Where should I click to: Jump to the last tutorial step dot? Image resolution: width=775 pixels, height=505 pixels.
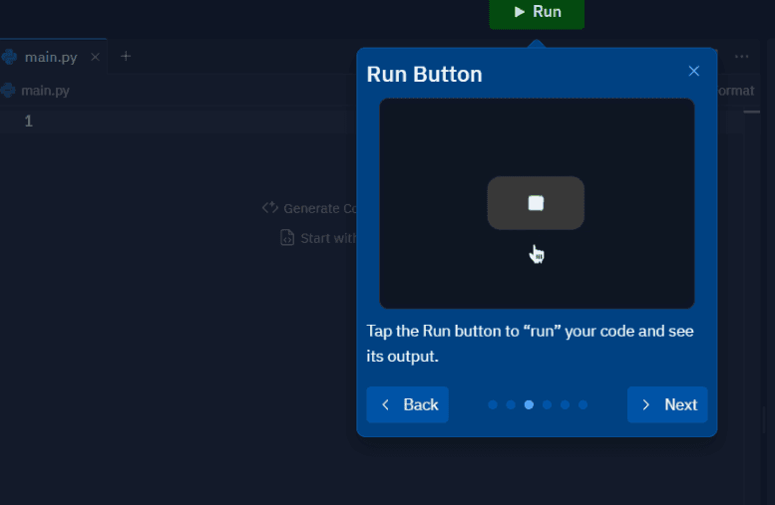582,405
